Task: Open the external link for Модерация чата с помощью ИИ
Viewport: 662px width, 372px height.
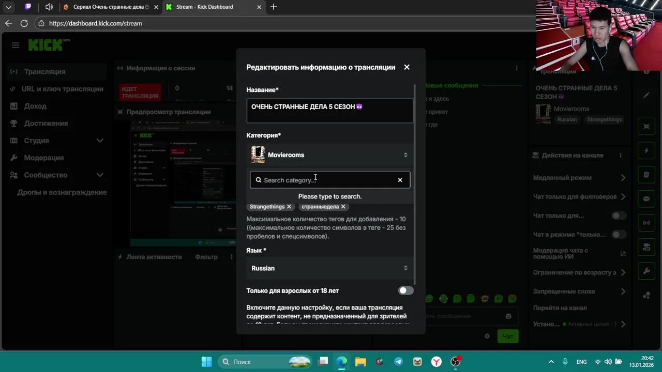Action: [x=623, y=254]
